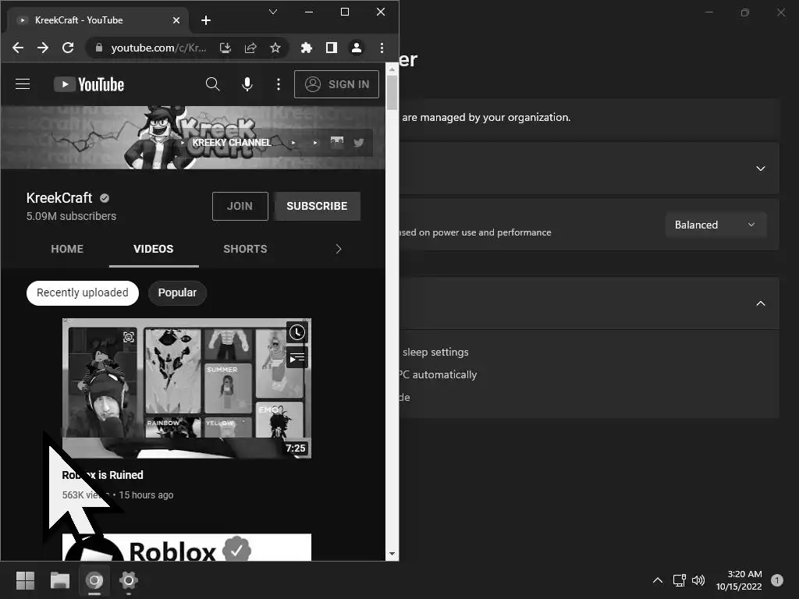The image size is (799, 599).
Task: Select the KreekCraft - YouTube browser tab
Action: pos(97,20)
